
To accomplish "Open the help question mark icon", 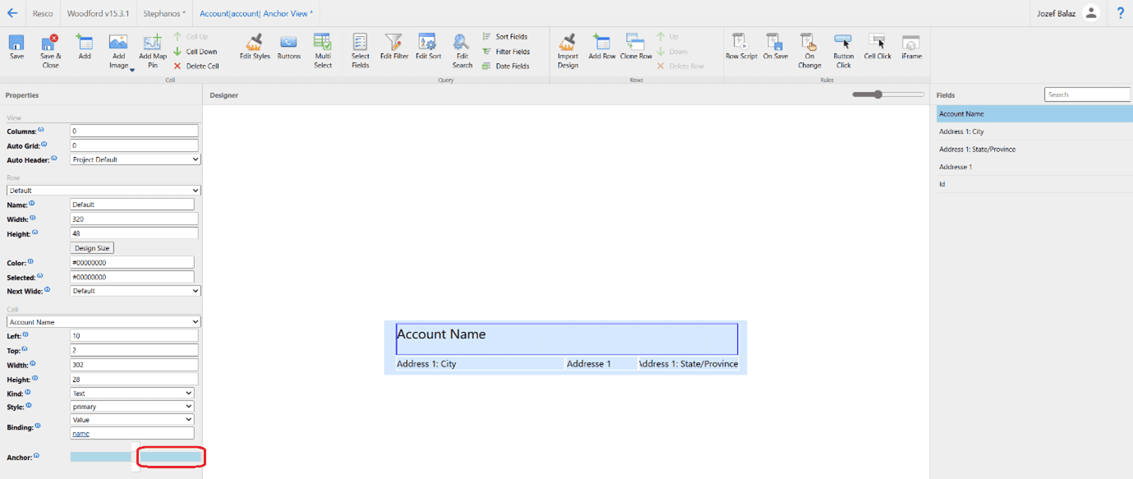I will pos(1121,13).
